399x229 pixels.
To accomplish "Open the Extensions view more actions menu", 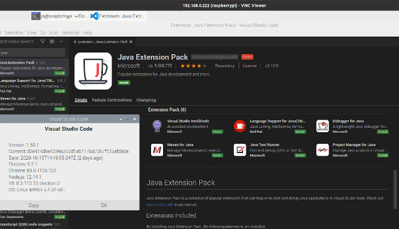I will click(61, 42).
